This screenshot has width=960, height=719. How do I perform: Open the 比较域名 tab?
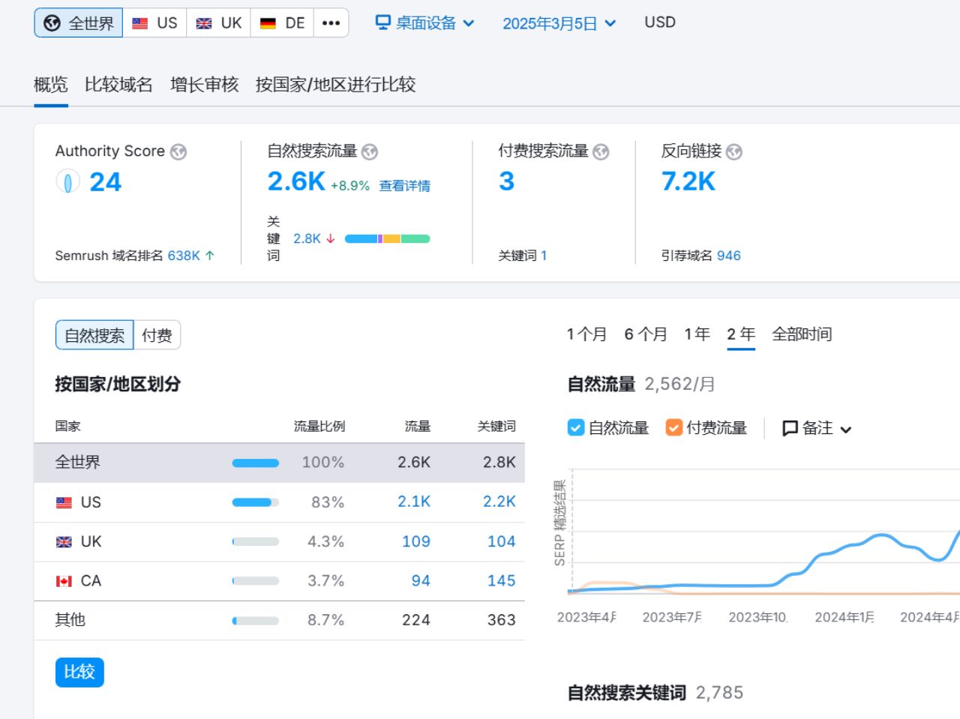(118, 85)
